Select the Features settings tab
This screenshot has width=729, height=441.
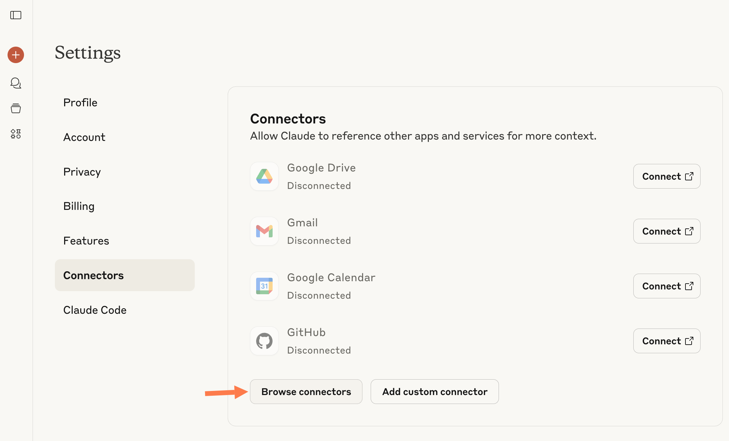pos(86,241)
